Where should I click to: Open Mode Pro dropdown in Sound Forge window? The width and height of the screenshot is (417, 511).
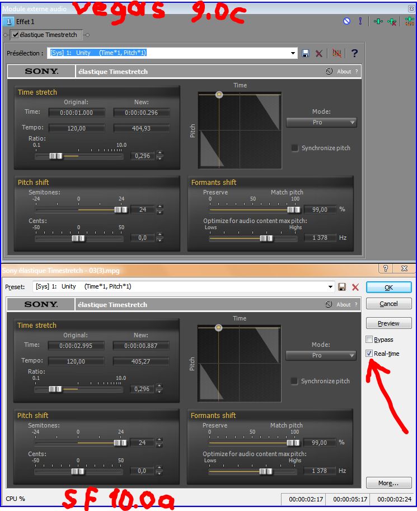(x=321, y=356)
